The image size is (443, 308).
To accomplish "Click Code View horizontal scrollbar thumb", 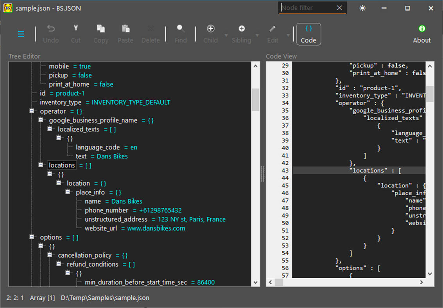I will (x=279, y=282).
